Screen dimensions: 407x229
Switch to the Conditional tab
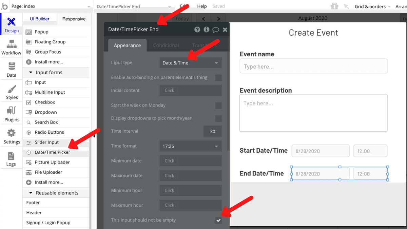(166, 45)
